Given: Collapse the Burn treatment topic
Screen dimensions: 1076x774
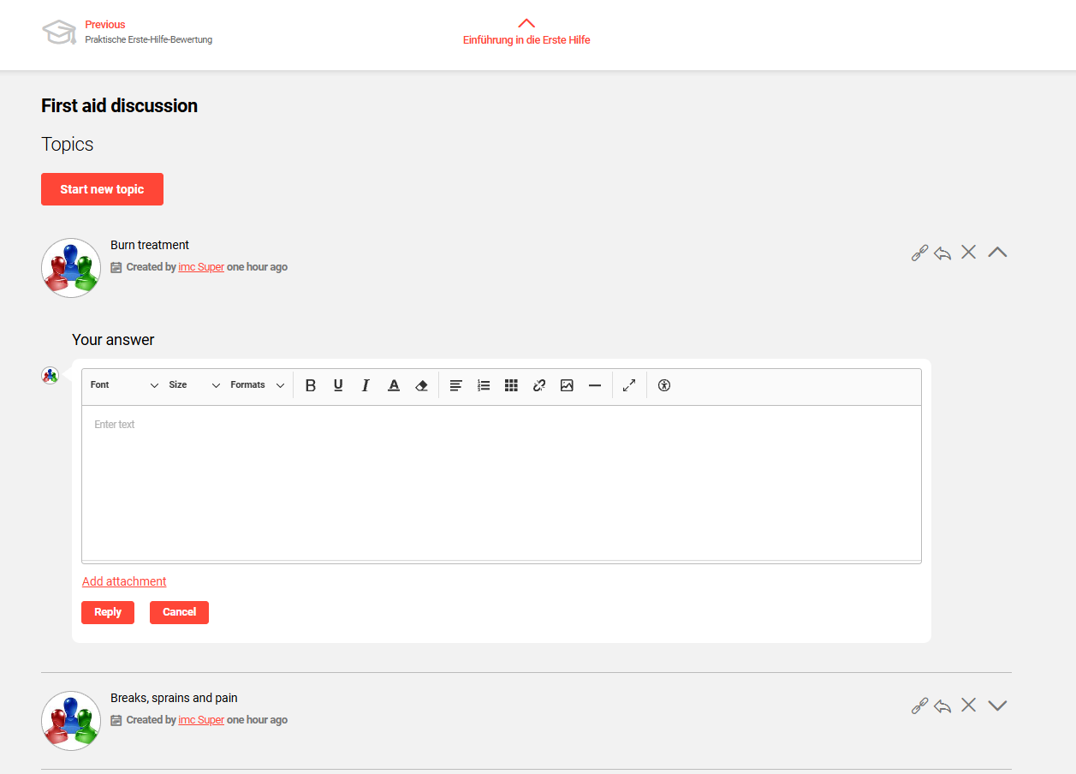Looking at the screenshot, I should (997, 253).
